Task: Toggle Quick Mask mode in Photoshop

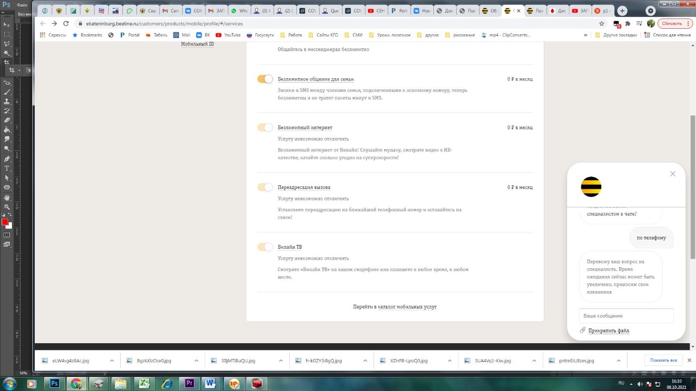Action: tap(7, 235)
